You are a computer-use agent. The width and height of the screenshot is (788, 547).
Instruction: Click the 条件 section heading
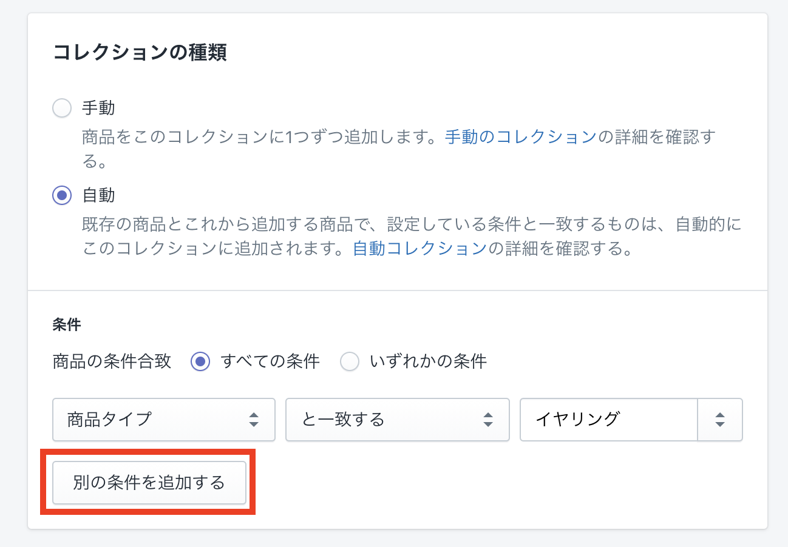point(67,325)
